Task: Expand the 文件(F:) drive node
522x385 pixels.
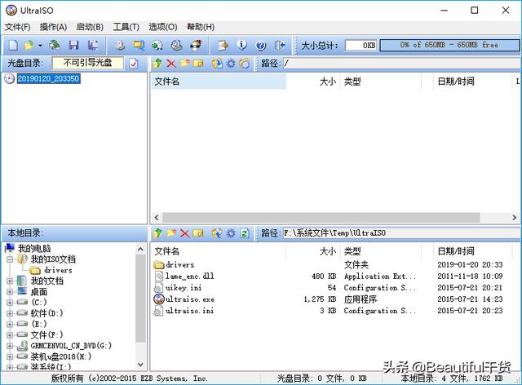Action: pos(10,334)
